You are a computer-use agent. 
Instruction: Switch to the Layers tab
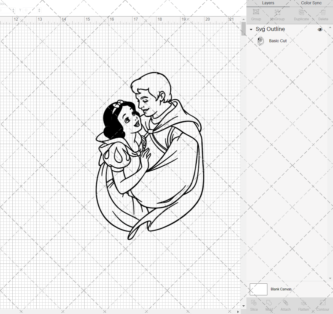[x=268, y=3]
